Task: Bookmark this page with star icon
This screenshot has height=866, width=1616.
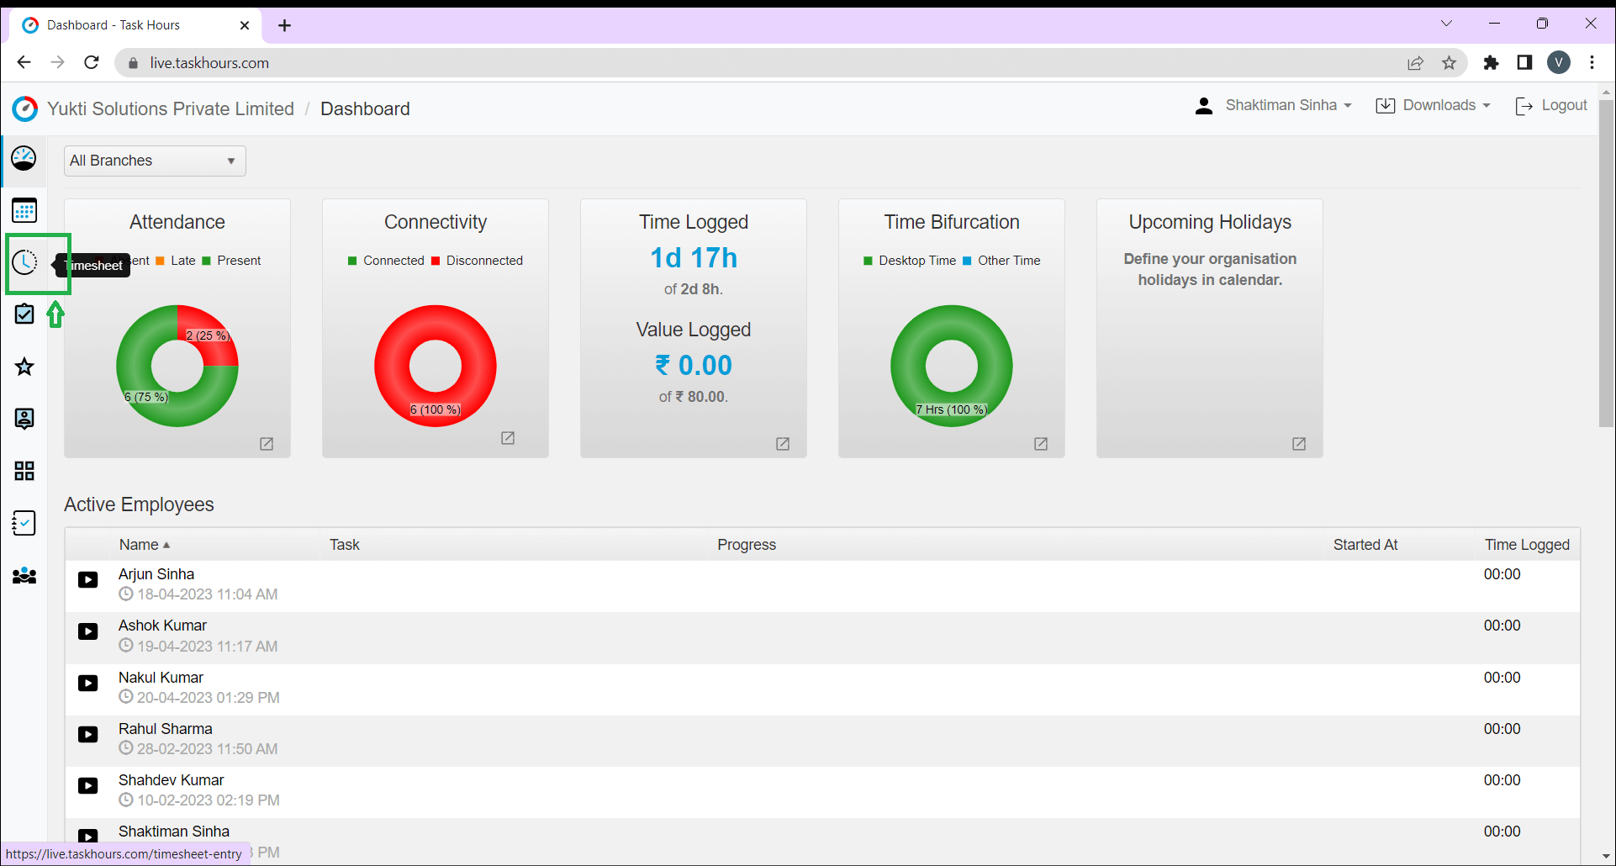Action: [x=1449, y=63]
